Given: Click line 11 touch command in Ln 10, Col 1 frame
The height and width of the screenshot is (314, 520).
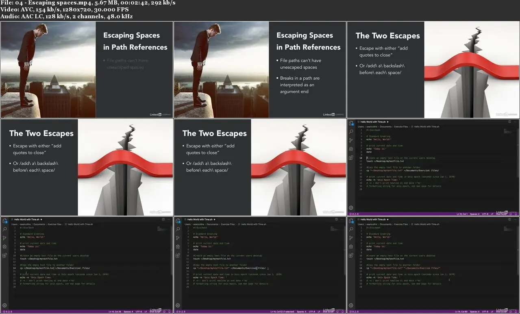Looking at the screenshot, I should [385, 161].
